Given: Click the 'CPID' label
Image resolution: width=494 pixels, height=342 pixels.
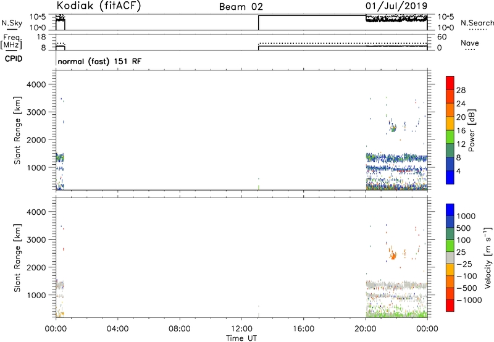Looking at the screenshot, I should click(x=14, y=59).
